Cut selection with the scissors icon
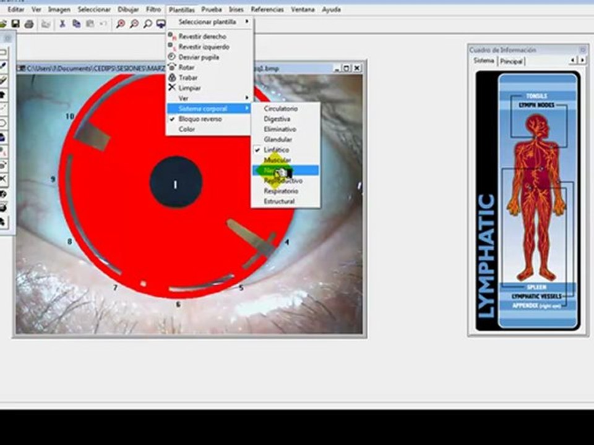The width and height of the screenshot is (594, 445). (x=62, y=24)
